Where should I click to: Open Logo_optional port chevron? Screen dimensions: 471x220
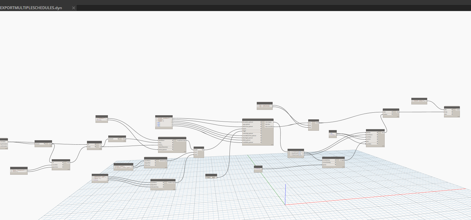[261, 124]
